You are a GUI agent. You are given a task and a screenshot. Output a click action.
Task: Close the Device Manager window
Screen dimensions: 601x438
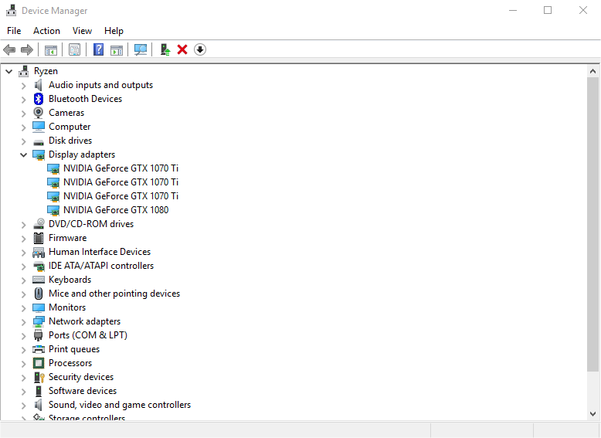(583, 10)
